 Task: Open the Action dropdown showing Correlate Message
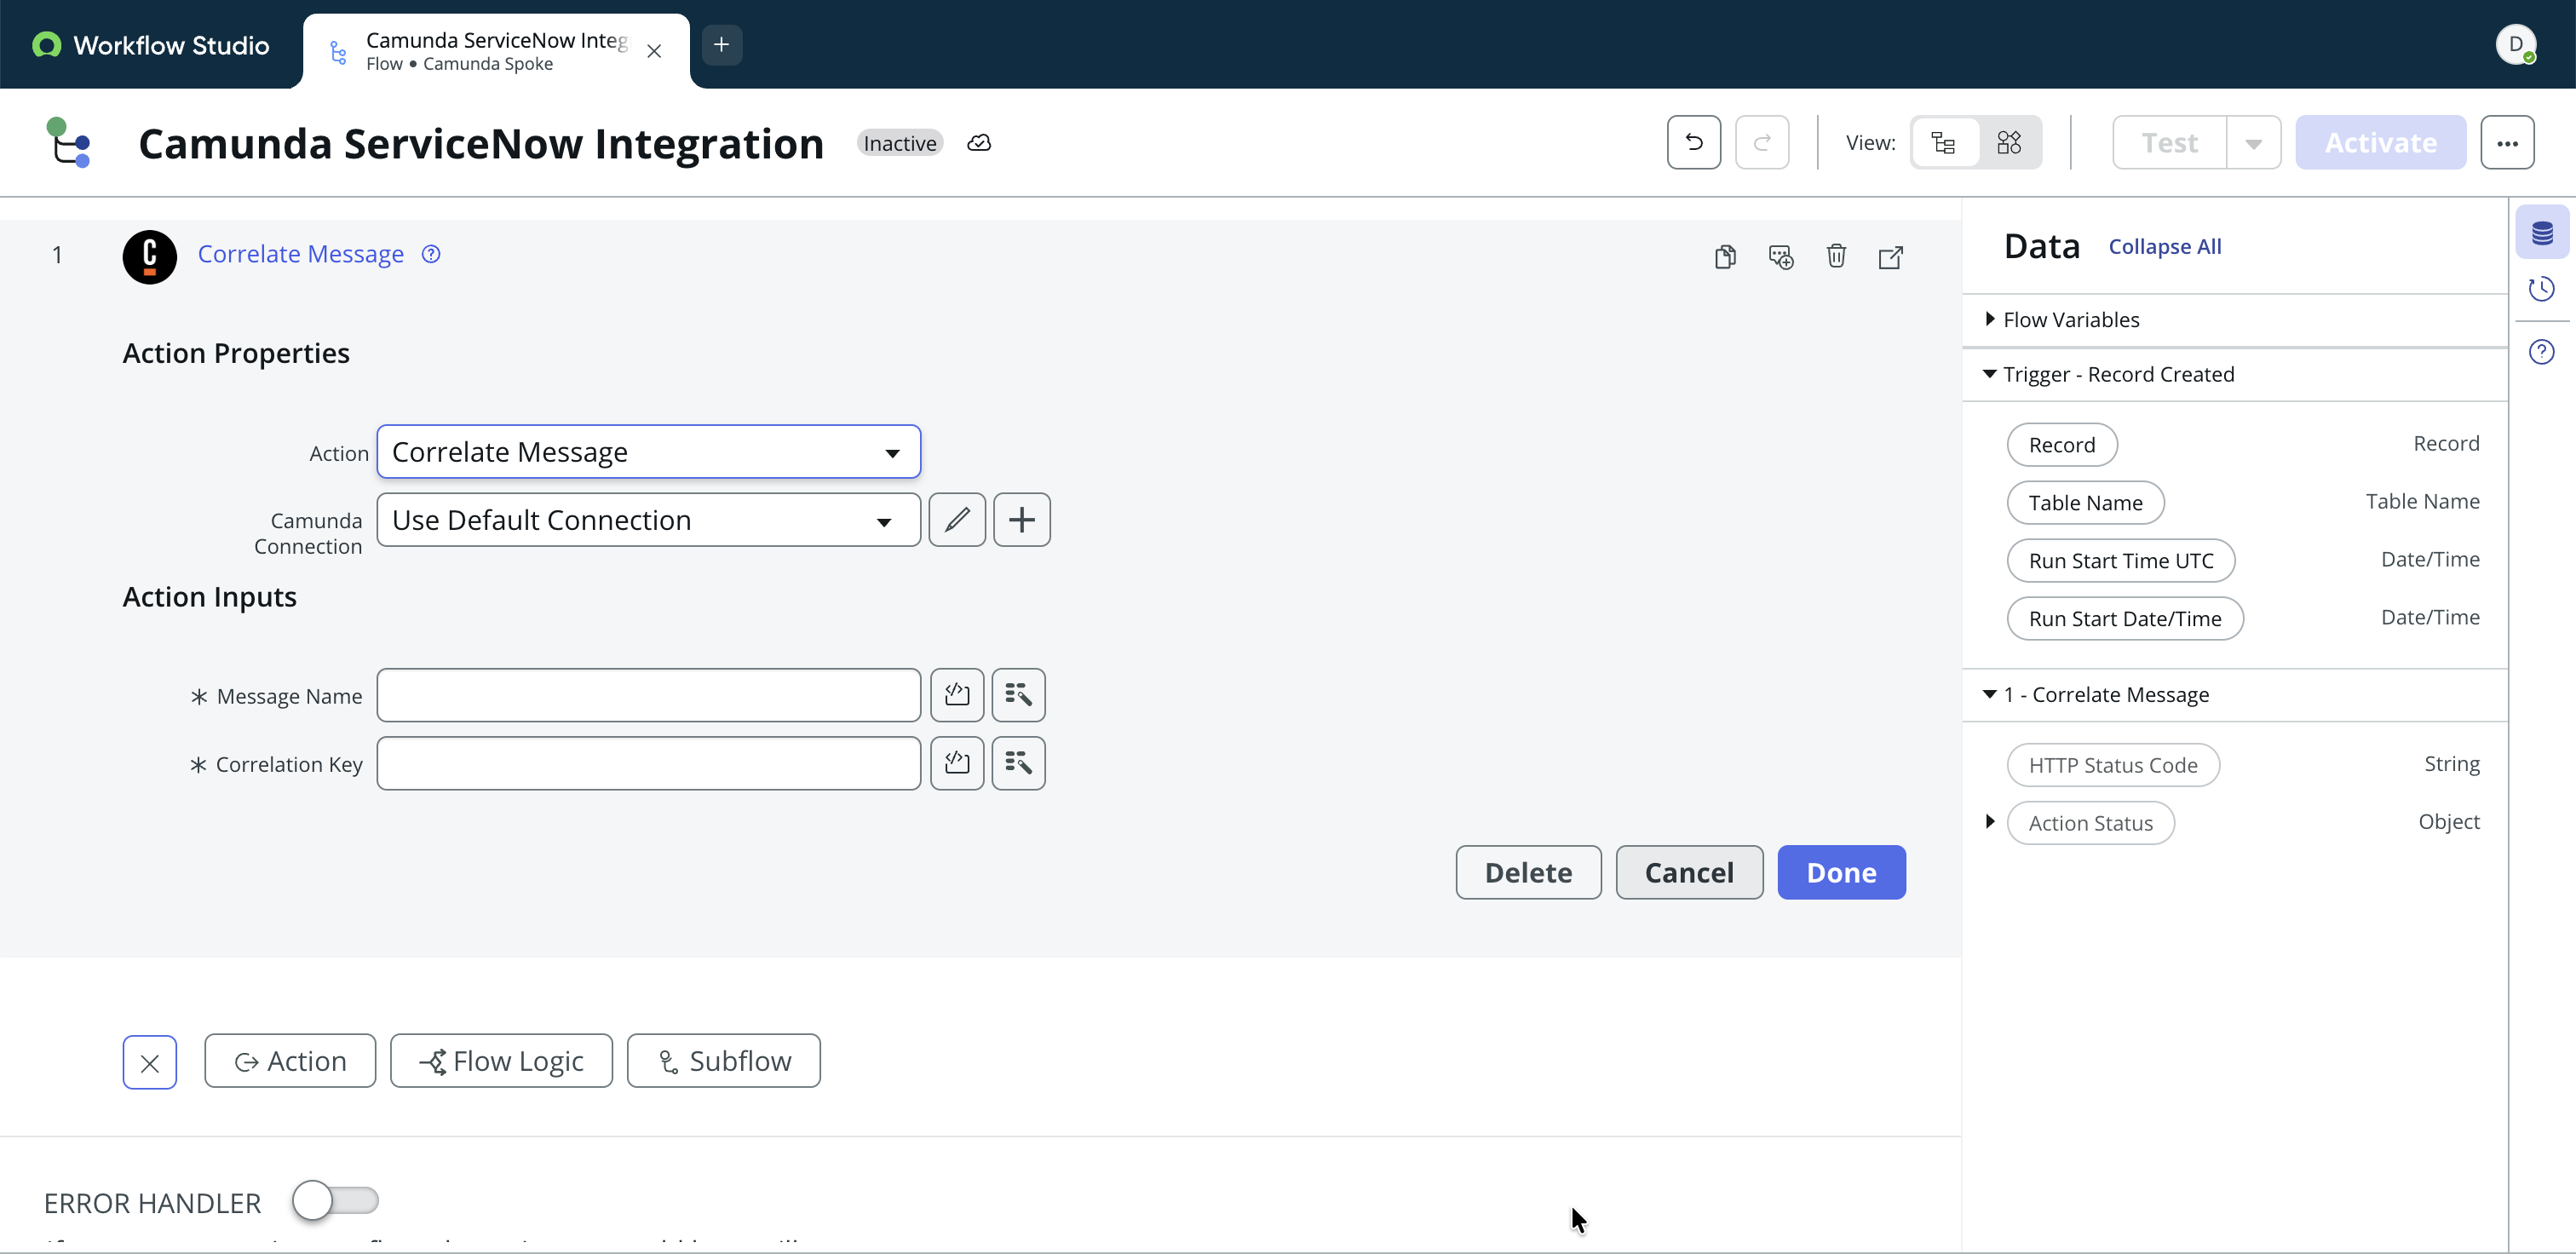[648, 451]
